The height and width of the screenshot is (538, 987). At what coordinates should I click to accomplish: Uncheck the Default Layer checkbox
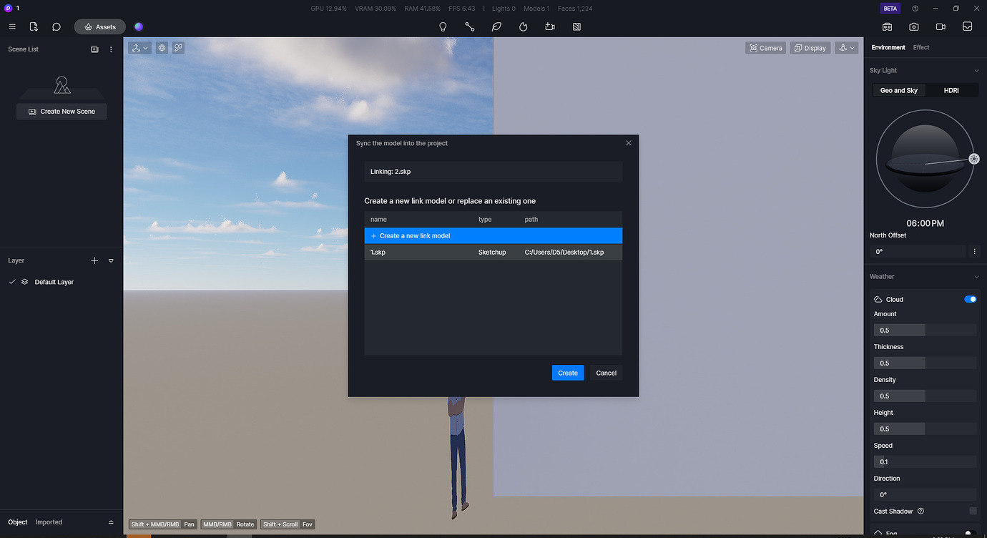[x=11, y=282]
